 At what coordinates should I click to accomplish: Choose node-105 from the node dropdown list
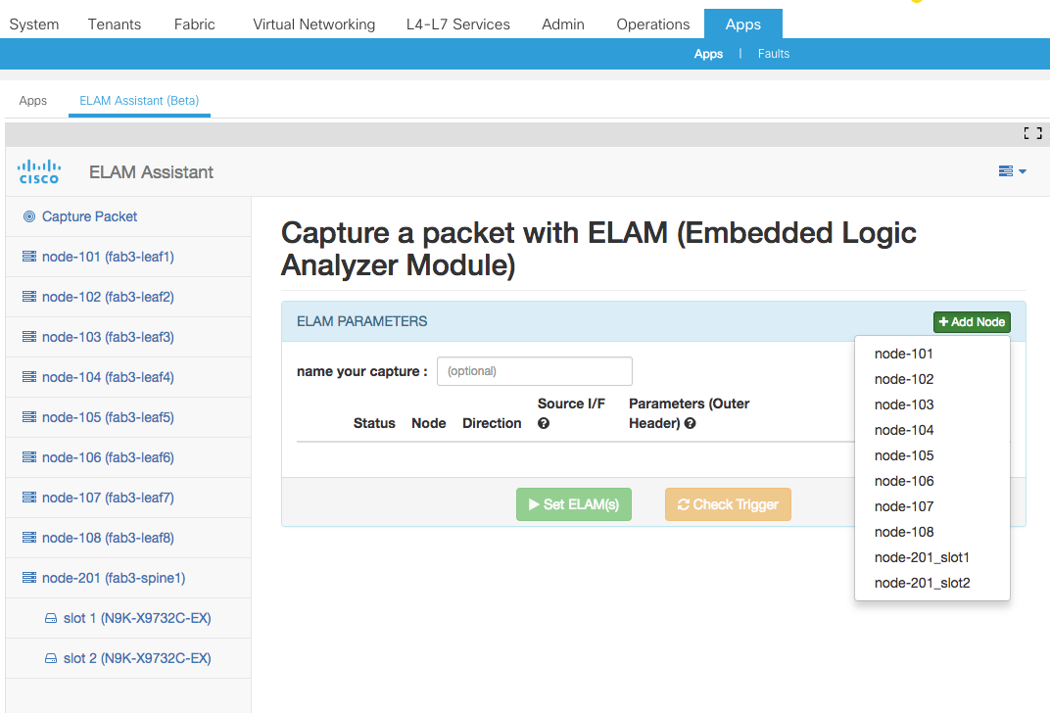click(904, 454)
